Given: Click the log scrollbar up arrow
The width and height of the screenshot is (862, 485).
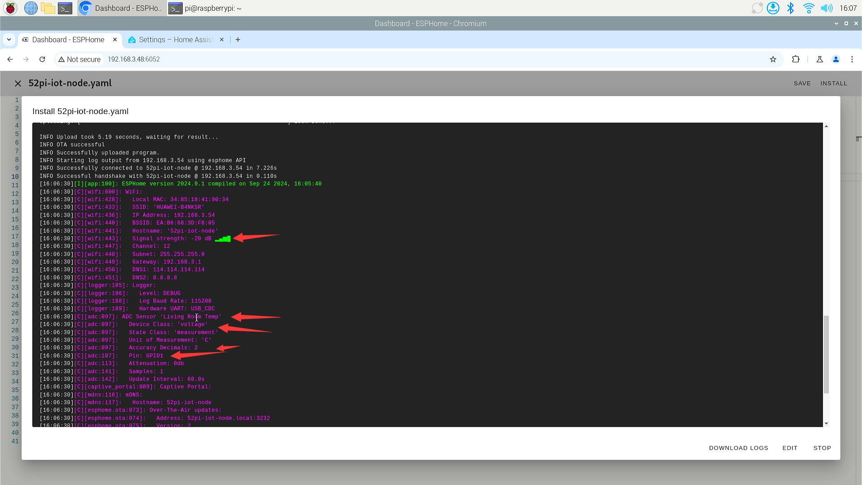Looking at the screenshot, I should tap(826, 127).
